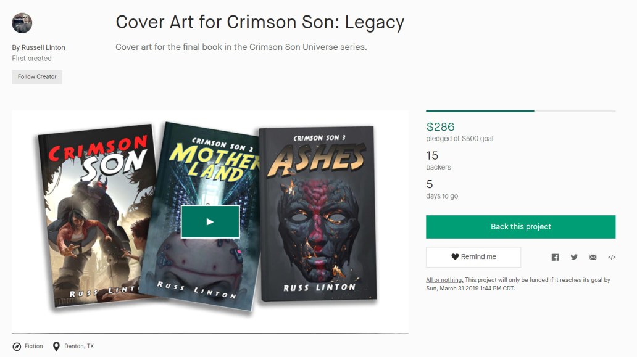Click the location pin beside Denton, TX

click(56, 346)
